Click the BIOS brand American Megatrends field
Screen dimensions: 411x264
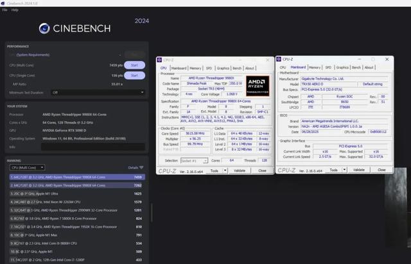[344, 121]
